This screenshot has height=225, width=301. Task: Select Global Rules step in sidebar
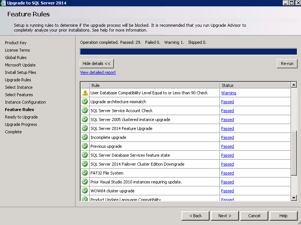pyautogui.click(x=16, y=58)
